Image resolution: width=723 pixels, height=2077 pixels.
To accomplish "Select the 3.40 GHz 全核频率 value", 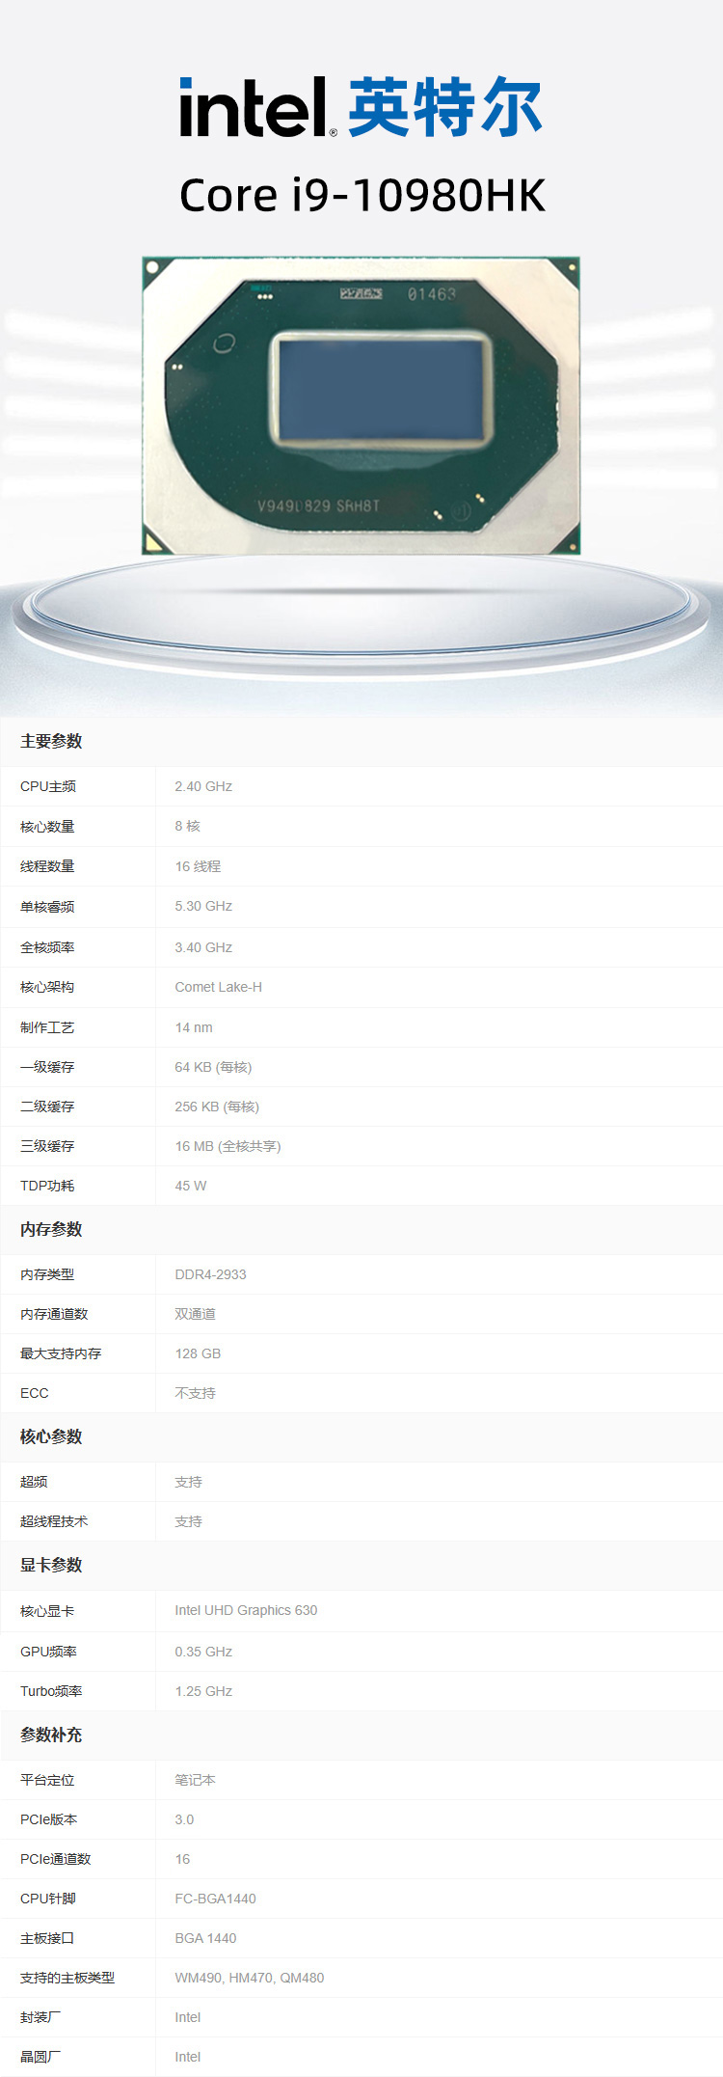I will coord(203,947).
